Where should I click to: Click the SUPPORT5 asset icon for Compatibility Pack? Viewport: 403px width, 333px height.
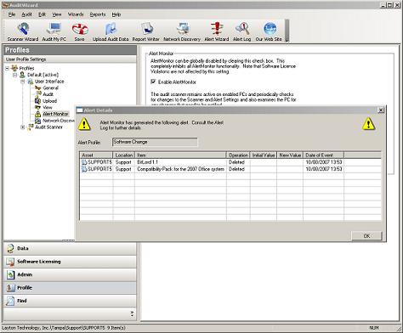point(84,169)
